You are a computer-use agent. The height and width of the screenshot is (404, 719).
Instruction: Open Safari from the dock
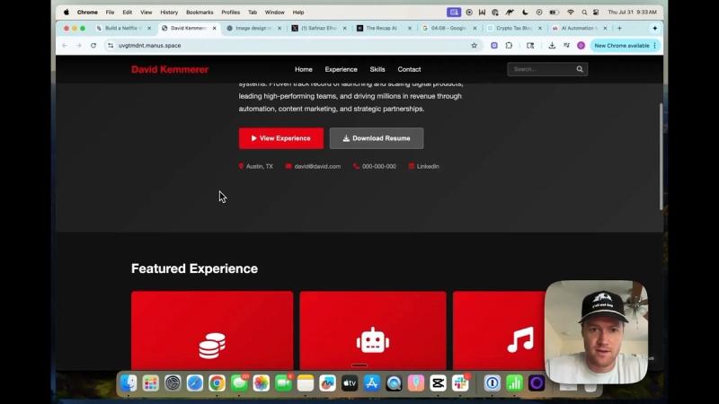195,383
